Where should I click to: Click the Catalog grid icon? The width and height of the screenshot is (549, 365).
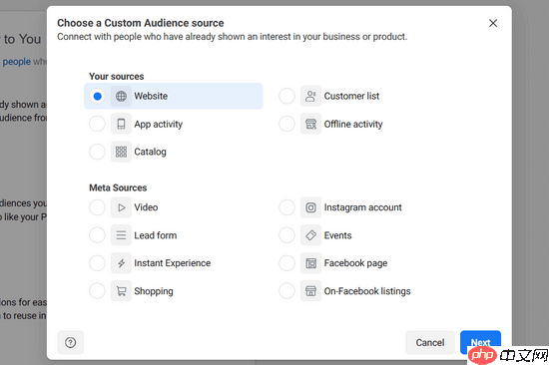coord(121,152)
